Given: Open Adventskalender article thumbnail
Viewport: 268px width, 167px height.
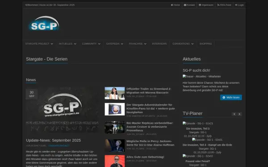Looking at the screenshot, I should tap(115, 109).
